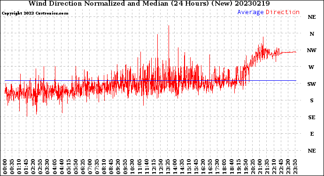Click the '03:30' time axis label
Screen dimensions: 324x176
tap(47, 167)
